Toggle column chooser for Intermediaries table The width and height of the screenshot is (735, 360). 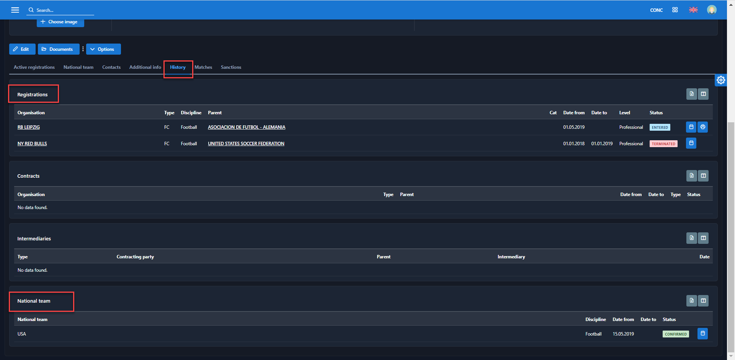(x=703, y=238)
